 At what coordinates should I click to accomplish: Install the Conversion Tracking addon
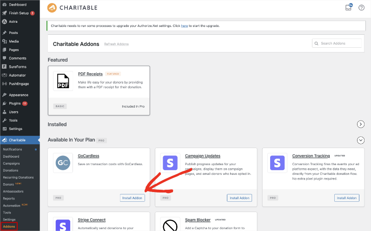pos(347,198)
